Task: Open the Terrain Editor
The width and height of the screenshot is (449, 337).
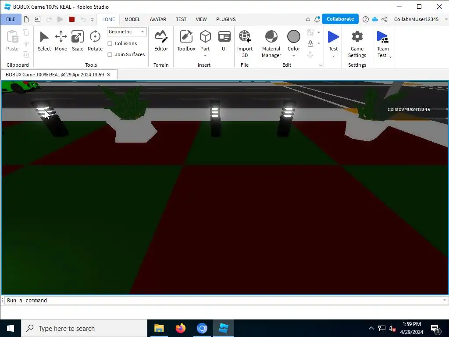Action: click(161, 41)
